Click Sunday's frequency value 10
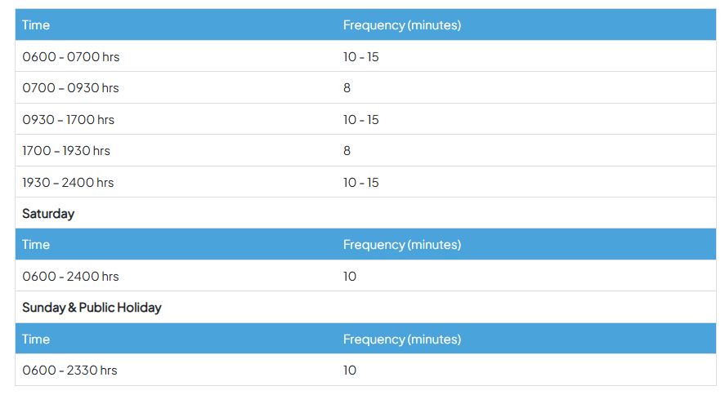725x395 pixels. pos(350,370)
